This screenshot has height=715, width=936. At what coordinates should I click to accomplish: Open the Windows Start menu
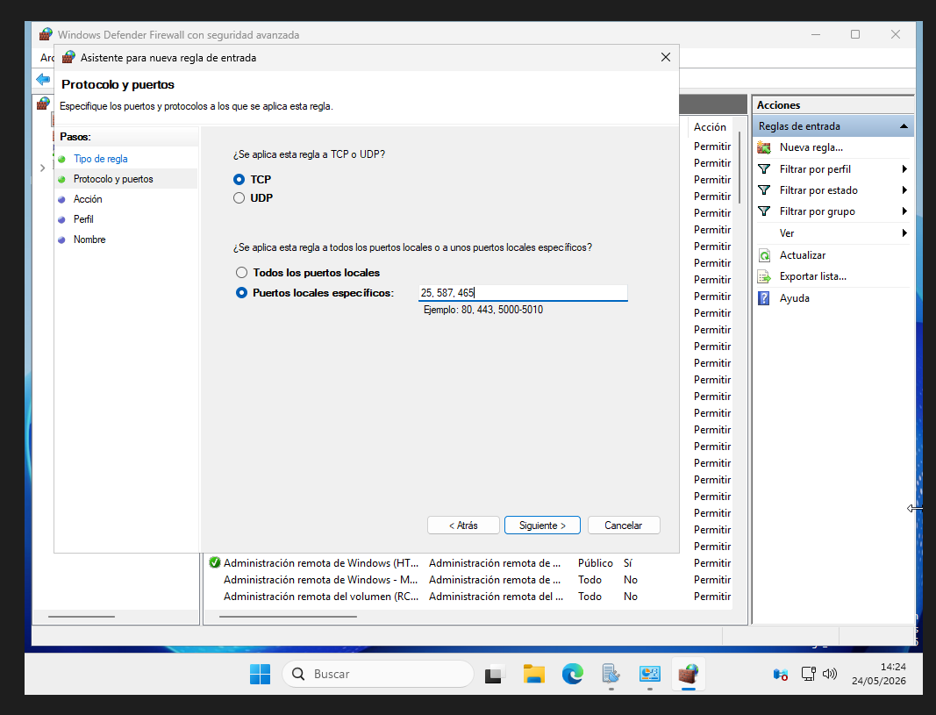[261, 675]
